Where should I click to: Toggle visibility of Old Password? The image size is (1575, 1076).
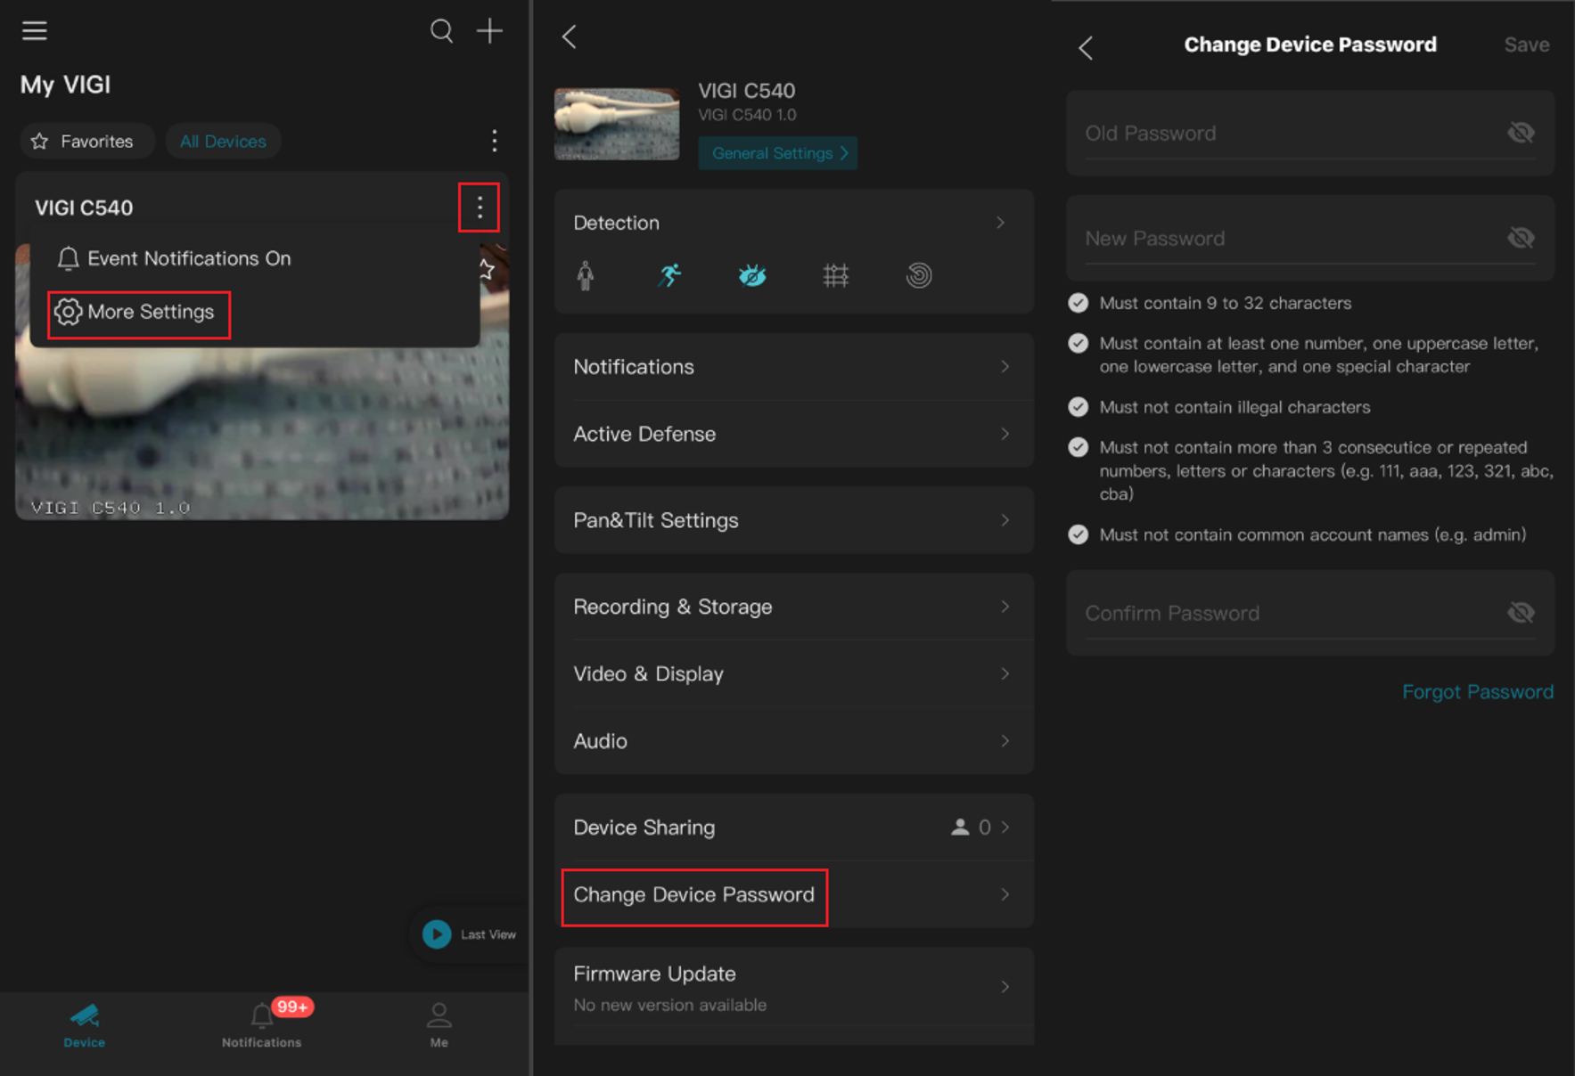[x=1521, y=133]
